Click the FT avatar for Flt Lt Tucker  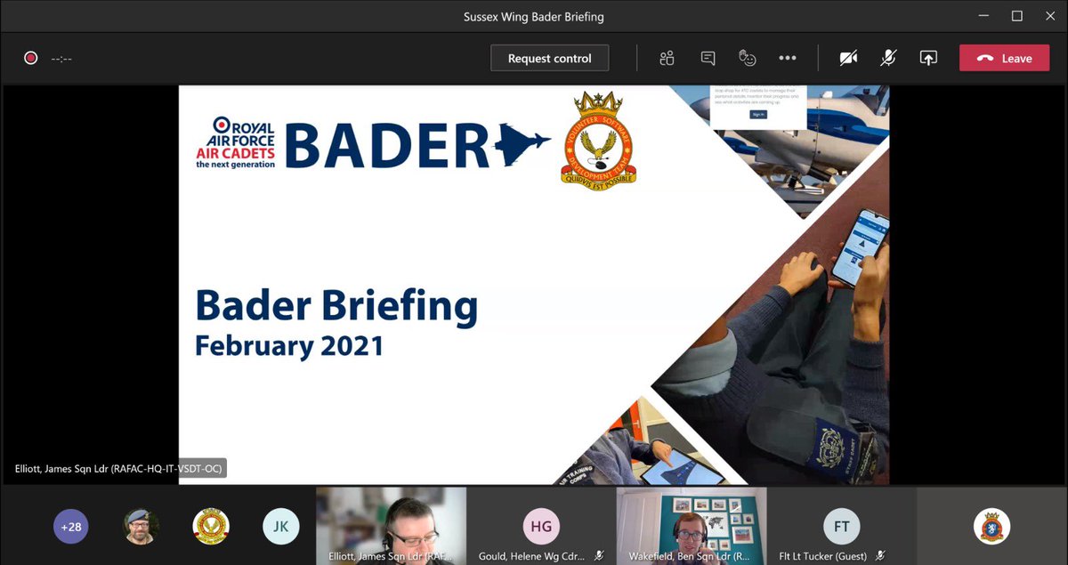[841, 526]
